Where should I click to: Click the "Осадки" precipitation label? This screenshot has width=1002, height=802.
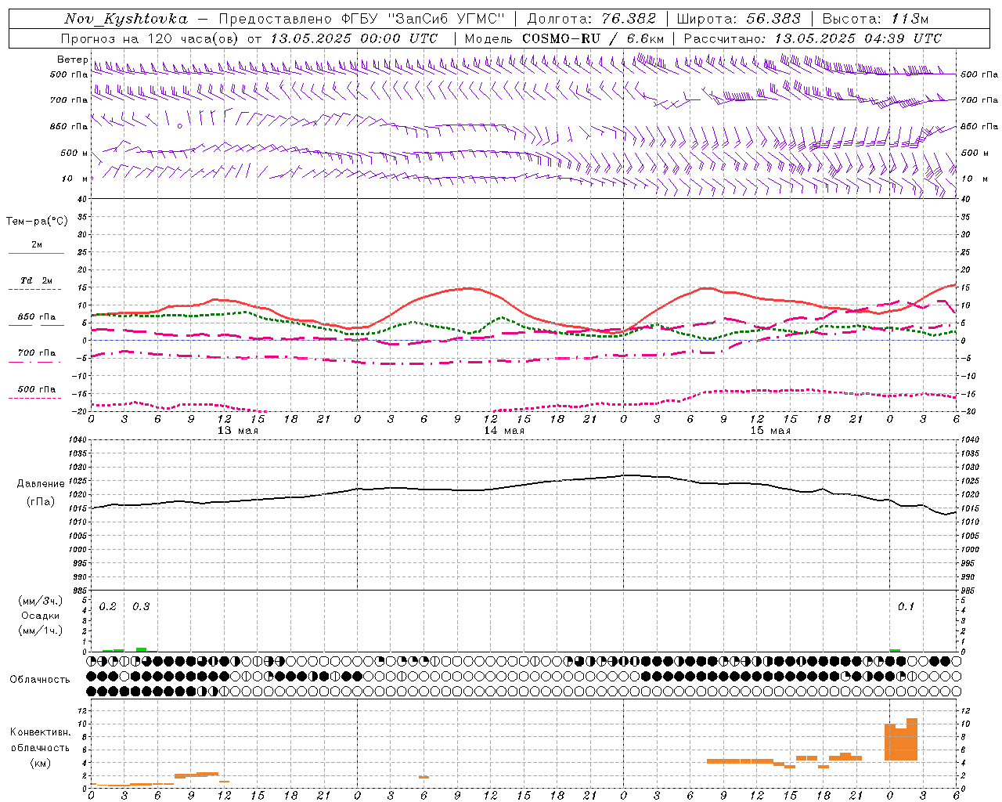(40, 616)
